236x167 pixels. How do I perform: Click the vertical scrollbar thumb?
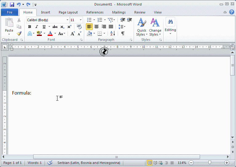tap(233, 69)
